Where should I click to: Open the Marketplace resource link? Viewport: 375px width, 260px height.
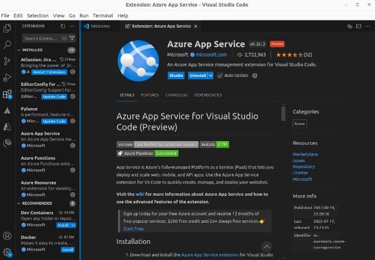(x=305, y=154)
